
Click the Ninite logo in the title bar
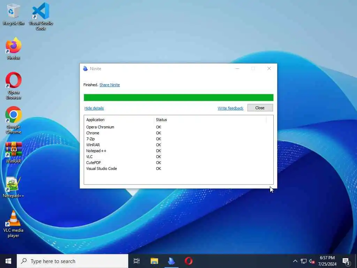(85, 69)
